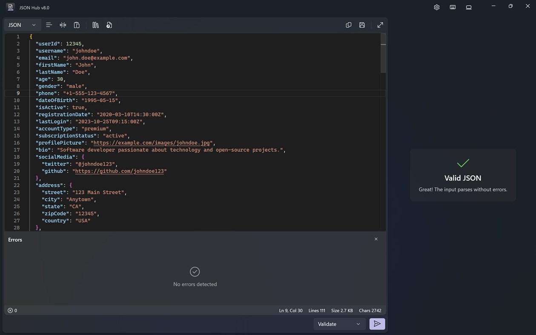The height and width of the screenshot is (335, 536).
Task: Click the minify/compact icon in toolbar
Action: click(x=63, y=25)
